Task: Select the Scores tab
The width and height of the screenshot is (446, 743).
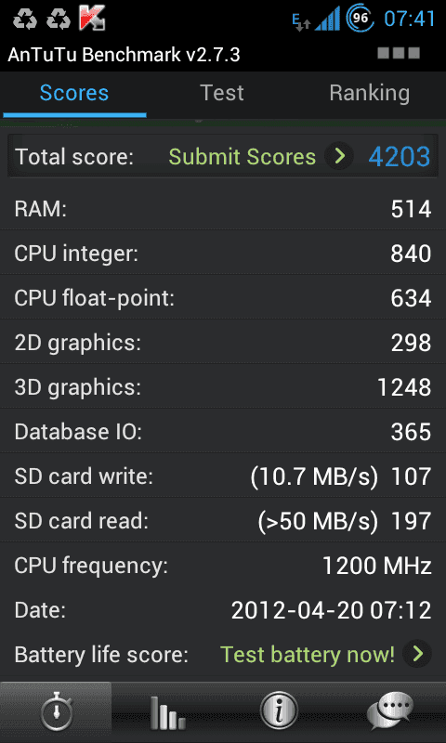Action: pyautogui.click(x=74, y=94)
